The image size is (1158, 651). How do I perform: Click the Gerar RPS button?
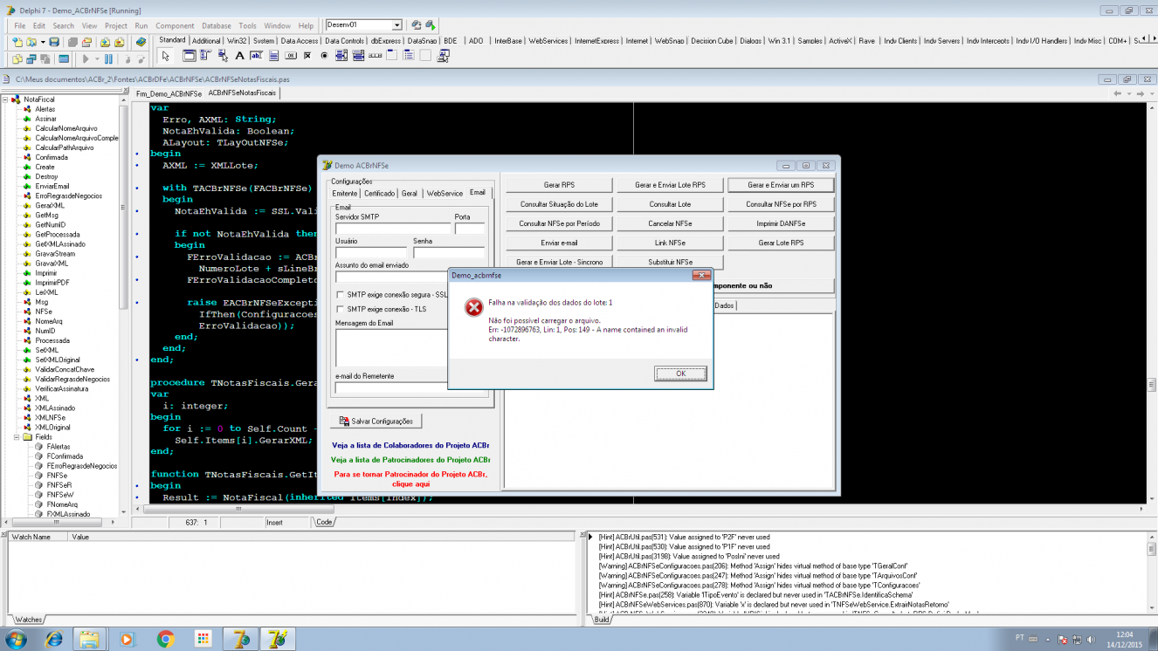tap(560, 185)
